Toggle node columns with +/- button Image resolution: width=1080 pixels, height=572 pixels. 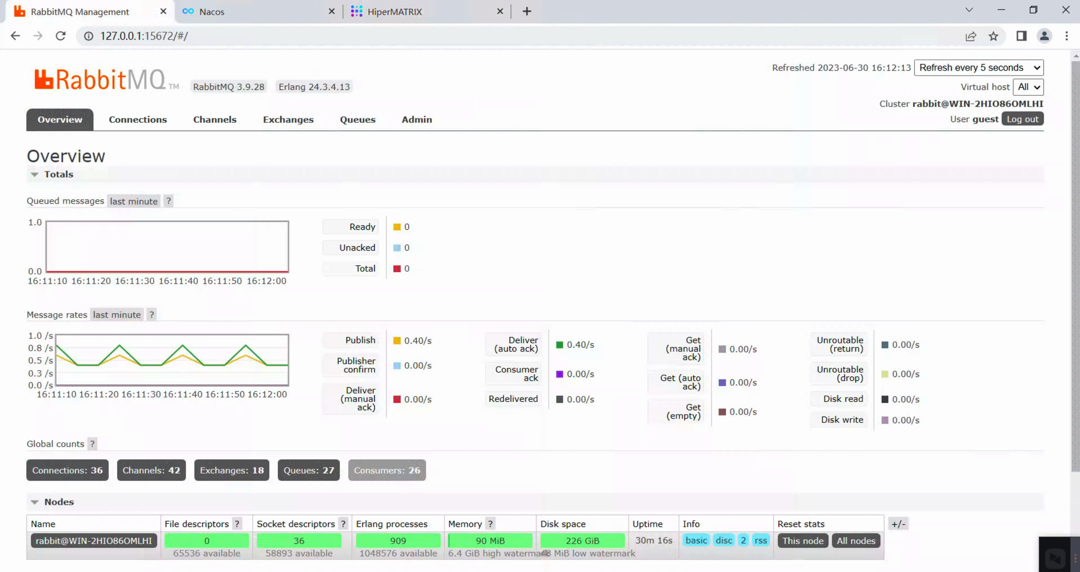(x=898, y=524)
